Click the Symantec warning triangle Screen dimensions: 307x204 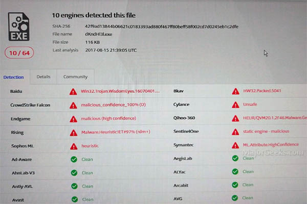235,145
